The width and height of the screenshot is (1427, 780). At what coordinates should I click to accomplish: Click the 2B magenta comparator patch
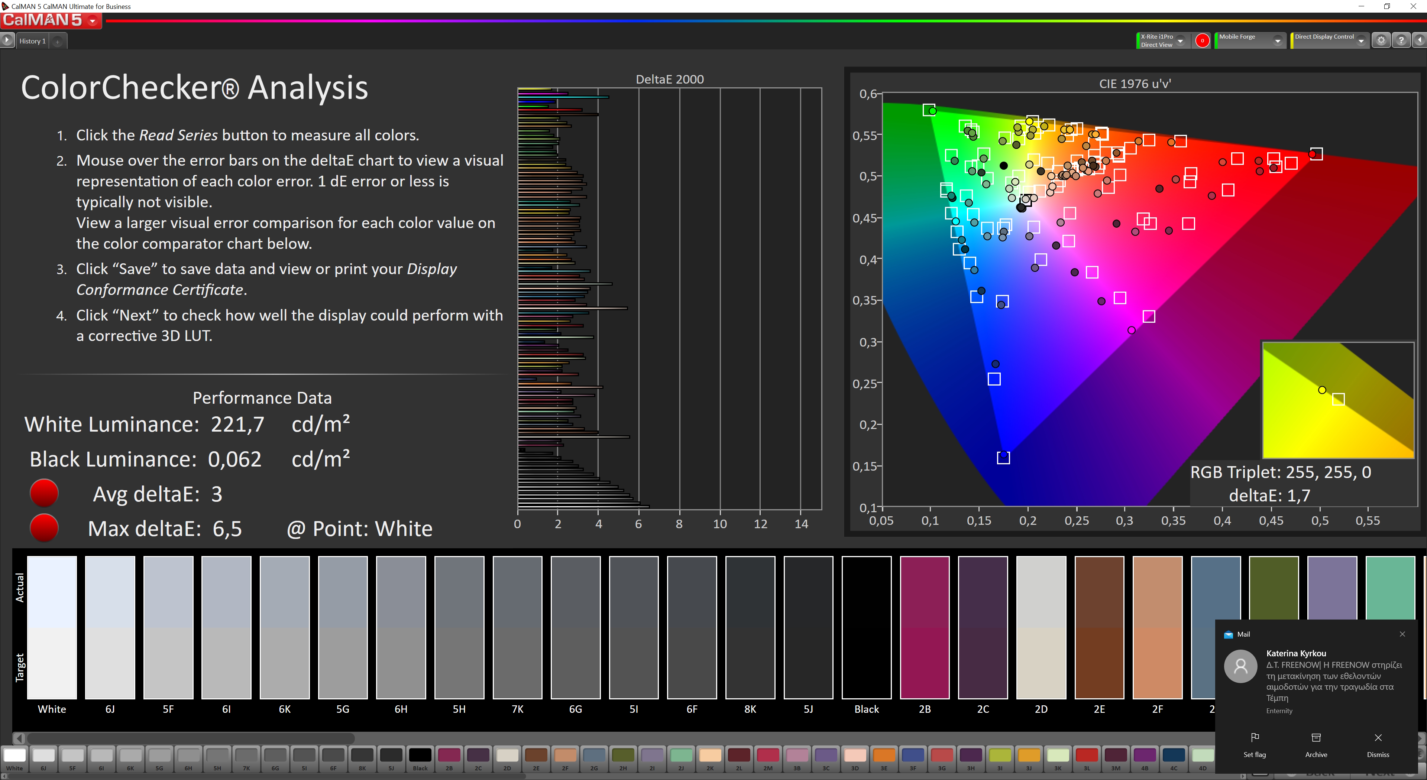click(924, 627)
